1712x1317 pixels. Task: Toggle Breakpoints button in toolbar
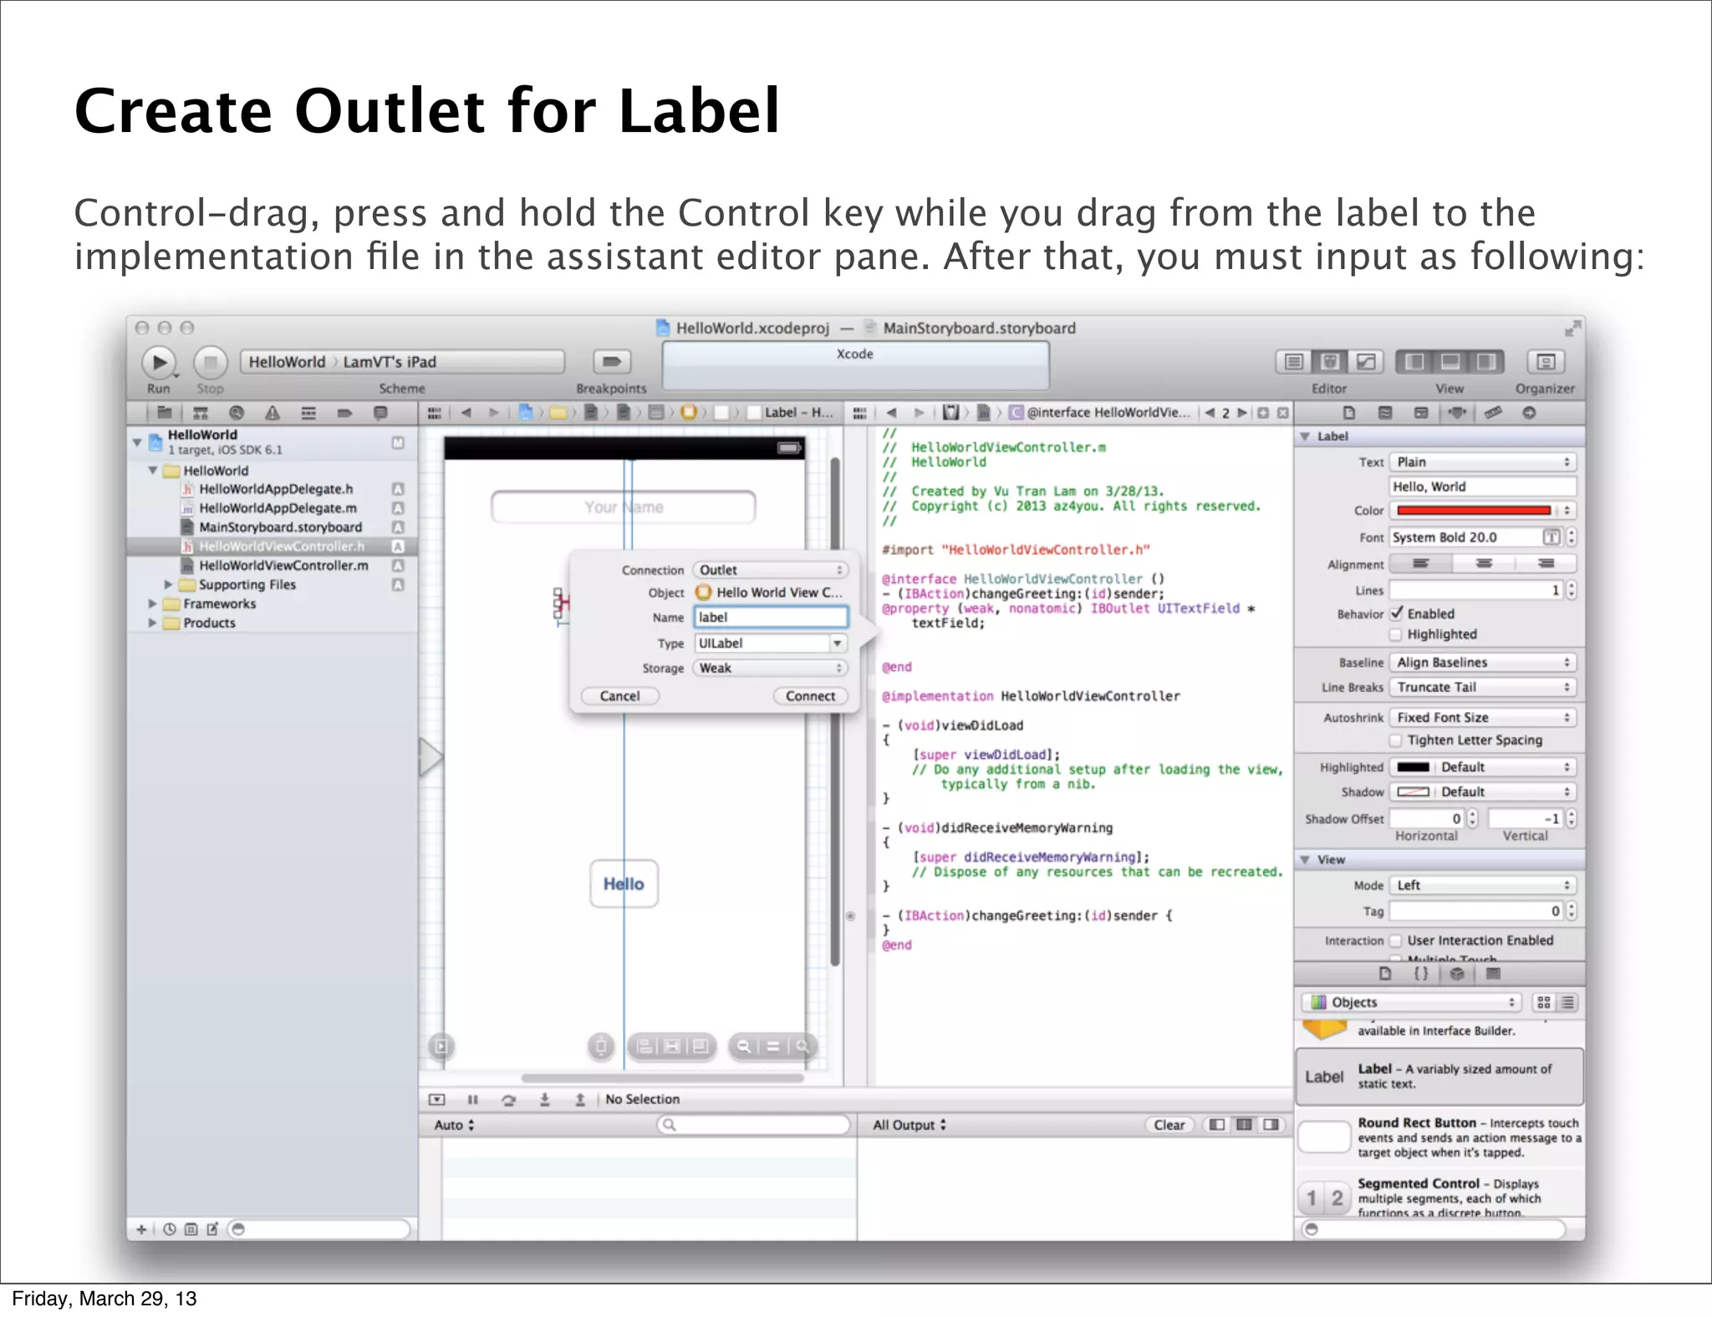pyautogui.click(x=611, y=362)
